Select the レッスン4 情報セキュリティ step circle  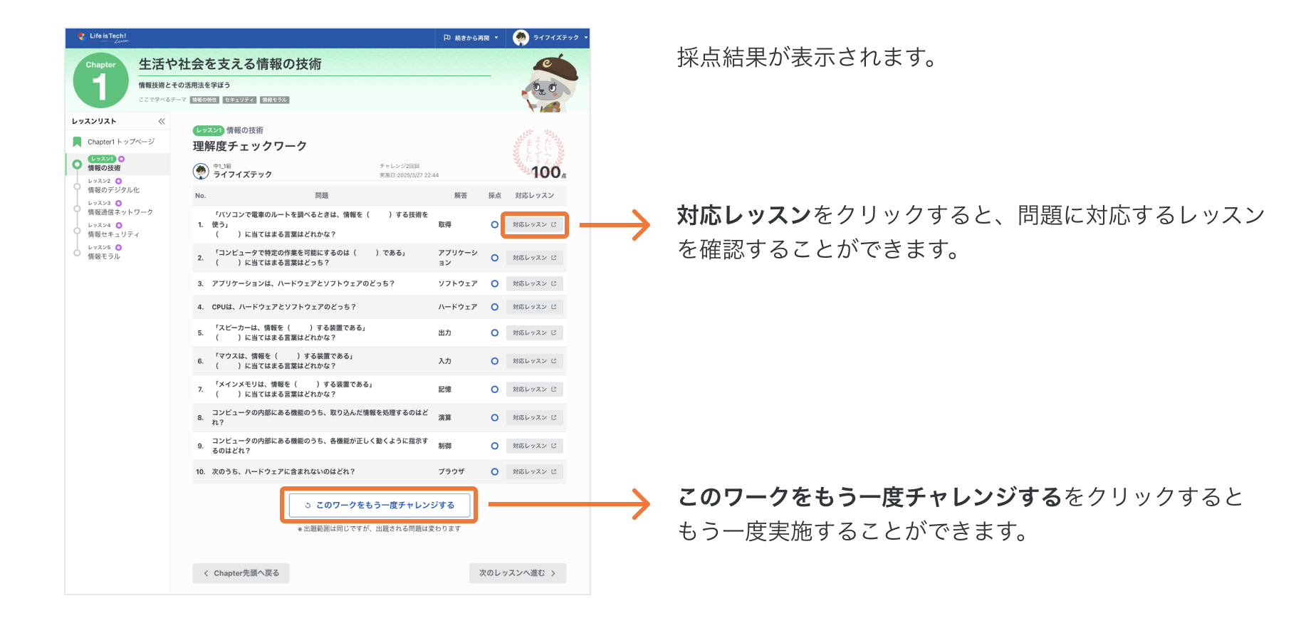pos(77,230)
